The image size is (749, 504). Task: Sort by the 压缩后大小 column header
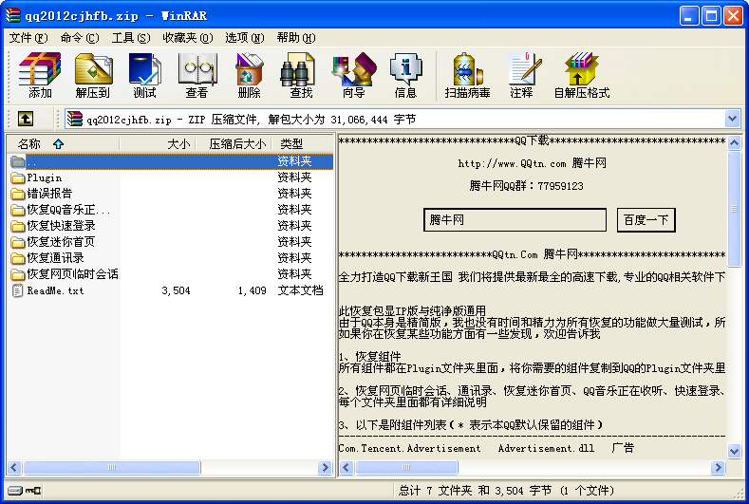click(x=234, y=143)
